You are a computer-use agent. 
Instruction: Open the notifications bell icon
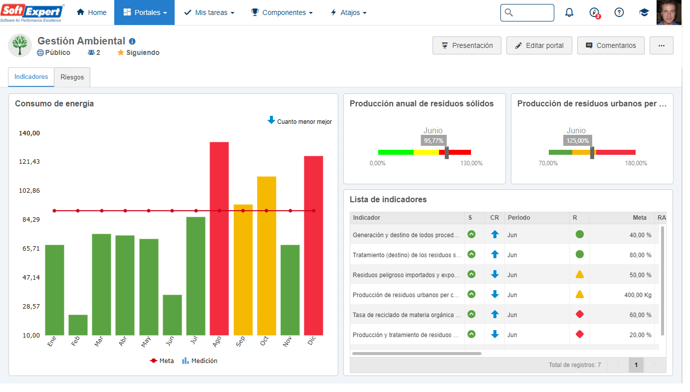pyautogui.click(x=569, y=12)
